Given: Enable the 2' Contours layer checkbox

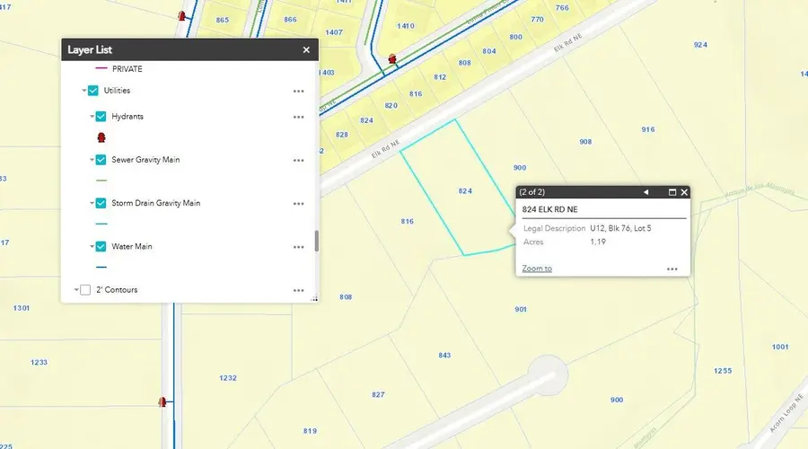Looking at the screenshot, I should point(85,290).
